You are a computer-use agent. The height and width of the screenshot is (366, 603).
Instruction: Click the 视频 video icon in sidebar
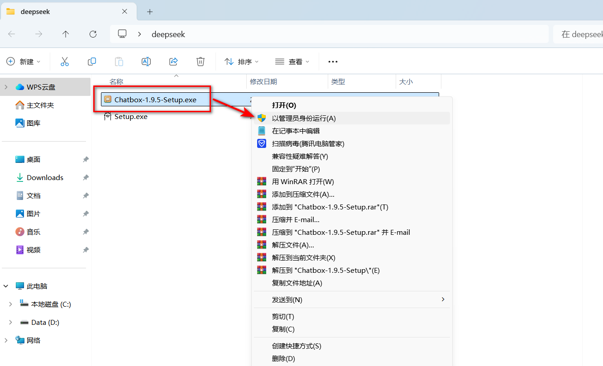pyautogui.click(x=20, y=250)
